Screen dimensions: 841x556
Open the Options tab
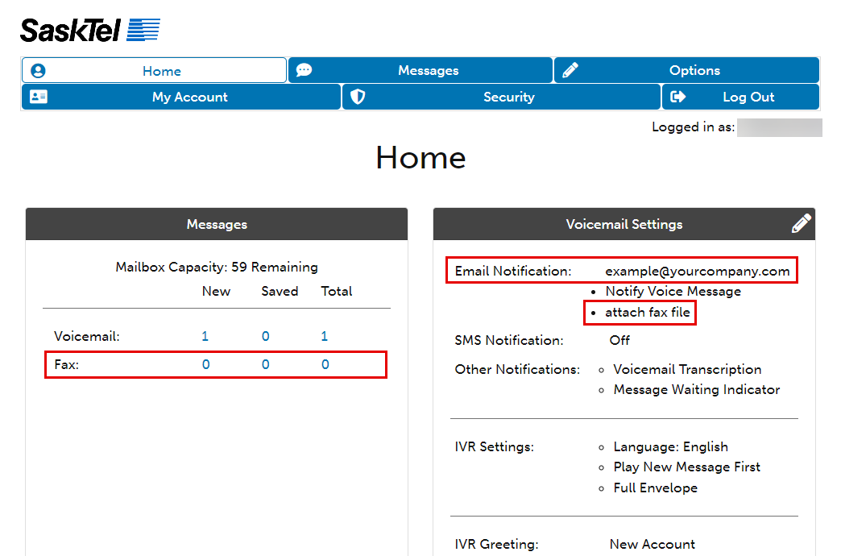coord(694,70)
